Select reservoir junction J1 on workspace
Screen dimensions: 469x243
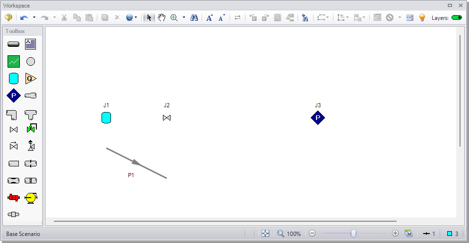coord(106,118)
